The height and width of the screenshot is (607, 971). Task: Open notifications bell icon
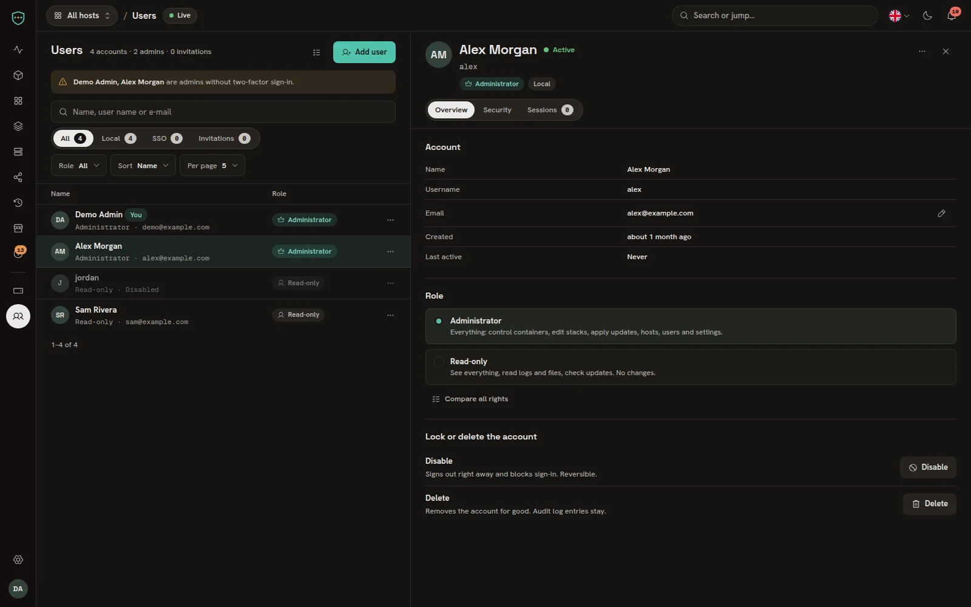point(952,16)
